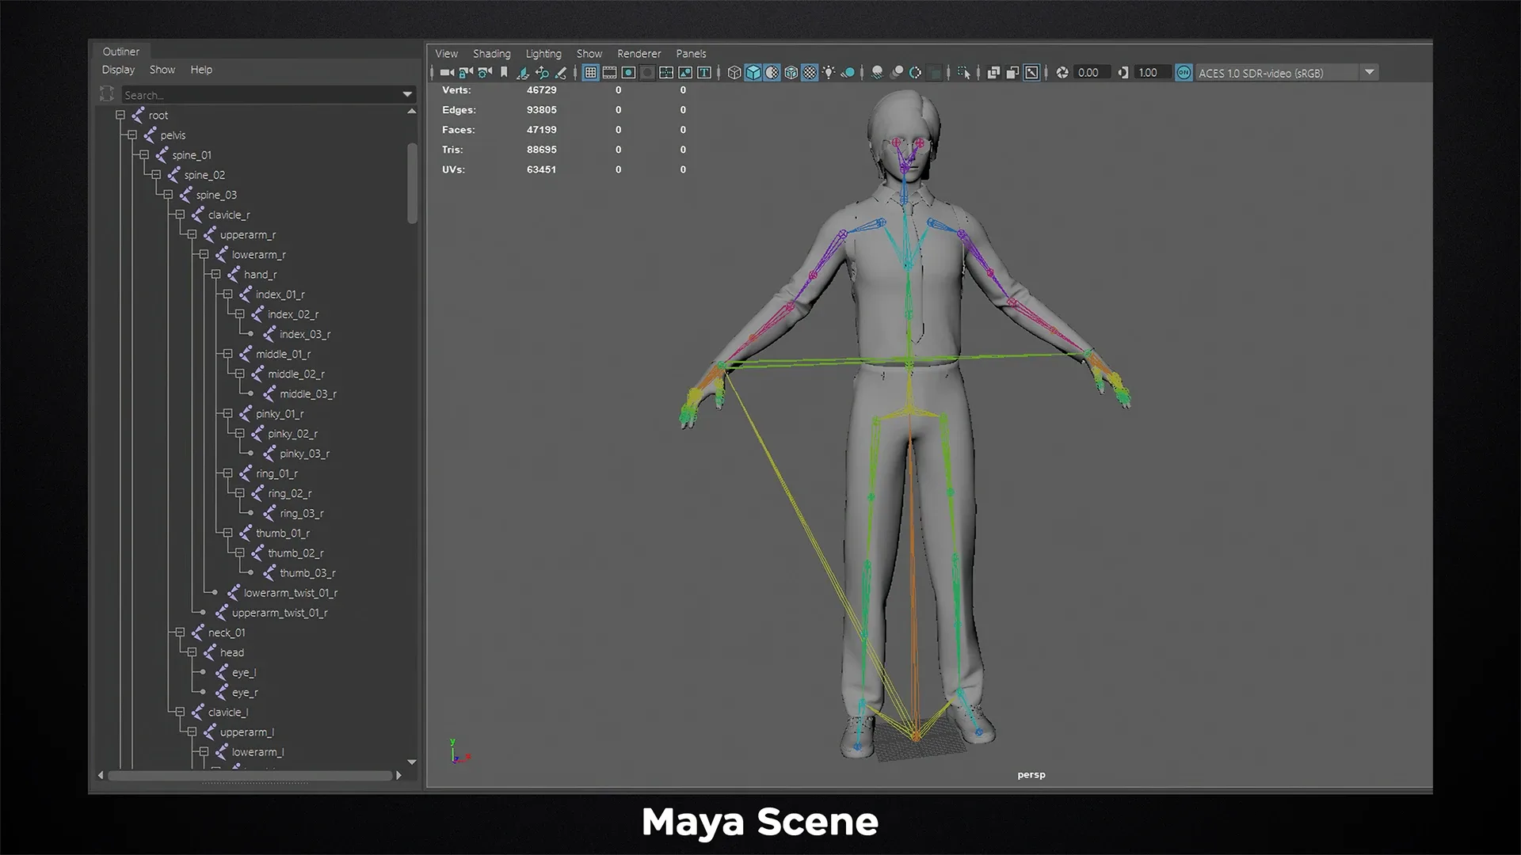Open the Outliner Display menu

click(118, 70)
